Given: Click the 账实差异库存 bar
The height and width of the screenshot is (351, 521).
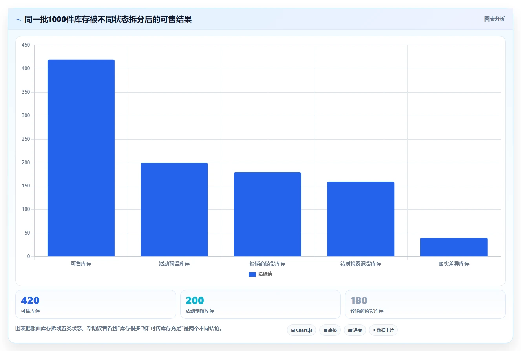Looking at the screenshot, I should click(454, 247).
